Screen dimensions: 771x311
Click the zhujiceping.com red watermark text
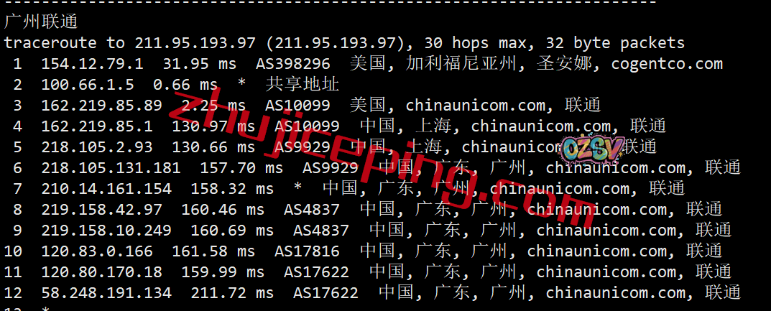pyautogui.click(x=374, y=159)
